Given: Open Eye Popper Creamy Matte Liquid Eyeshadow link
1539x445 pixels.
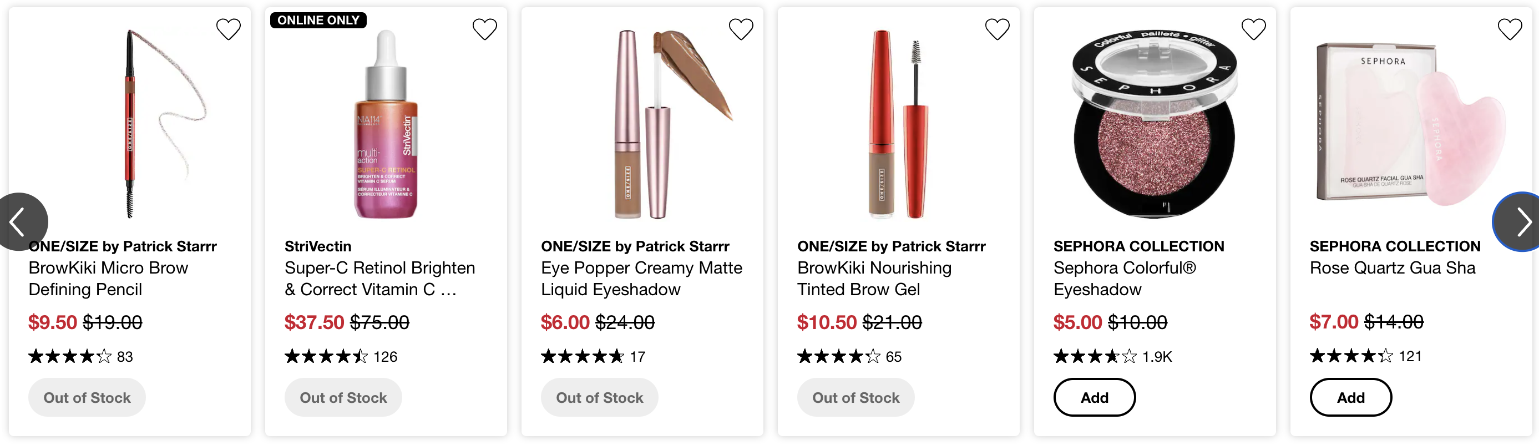Looking at the screenshot, I should [x=642, y=279].
